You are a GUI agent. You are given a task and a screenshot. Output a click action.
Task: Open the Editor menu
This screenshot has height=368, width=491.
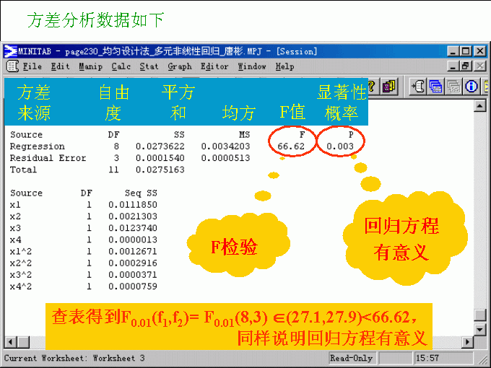click(214, 66)
